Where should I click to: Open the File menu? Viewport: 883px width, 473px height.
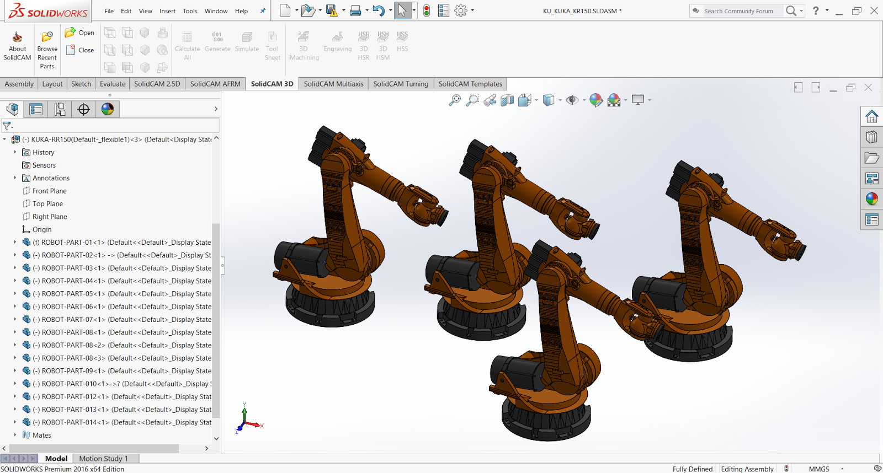pos(109,11)
